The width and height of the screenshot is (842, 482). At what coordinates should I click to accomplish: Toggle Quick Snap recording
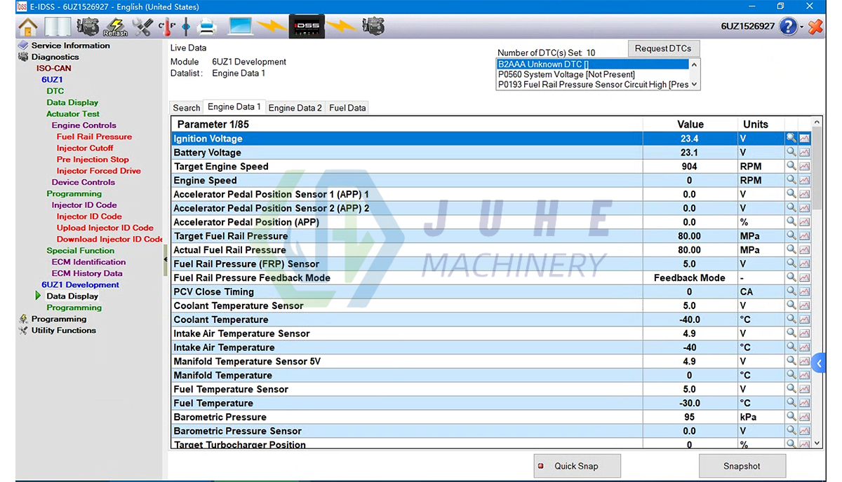tap(577, 466)
